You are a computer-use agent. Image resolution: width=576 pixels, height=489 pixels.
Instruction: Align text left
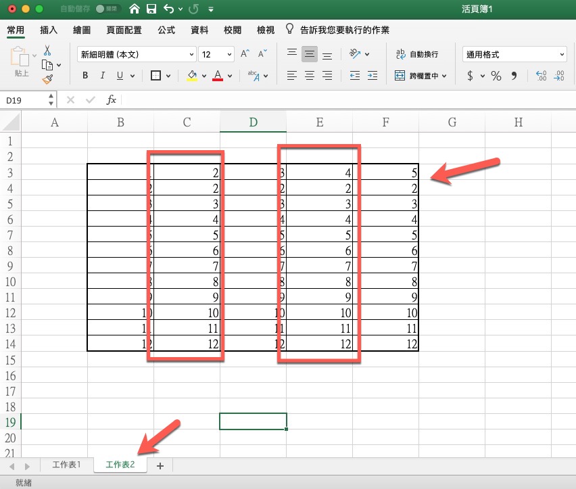[x=292, y=76]
